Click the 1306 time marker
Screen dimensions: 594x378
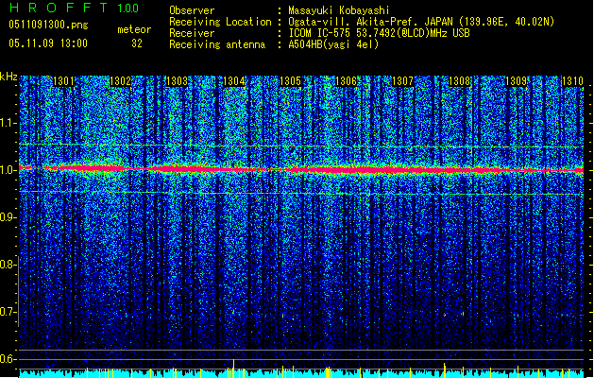[347, 81]
